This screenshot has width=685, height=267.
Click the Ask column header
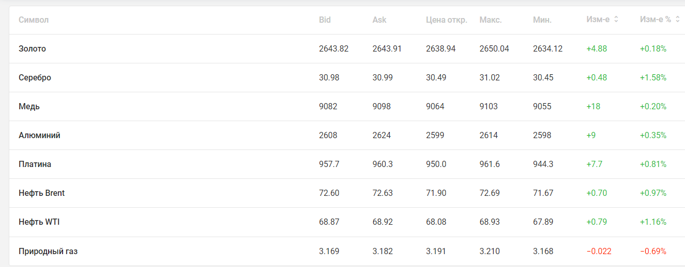(379, 20)
